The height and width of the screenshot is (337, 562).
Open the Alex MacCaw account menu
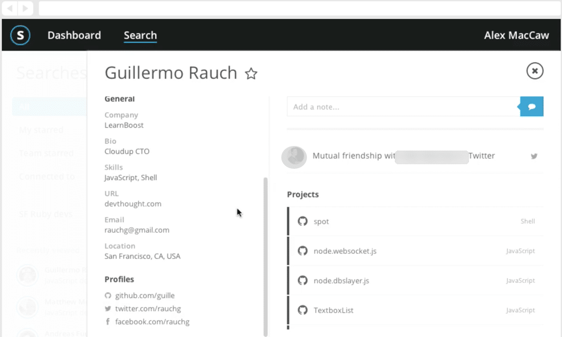click(x=516, y=35)
